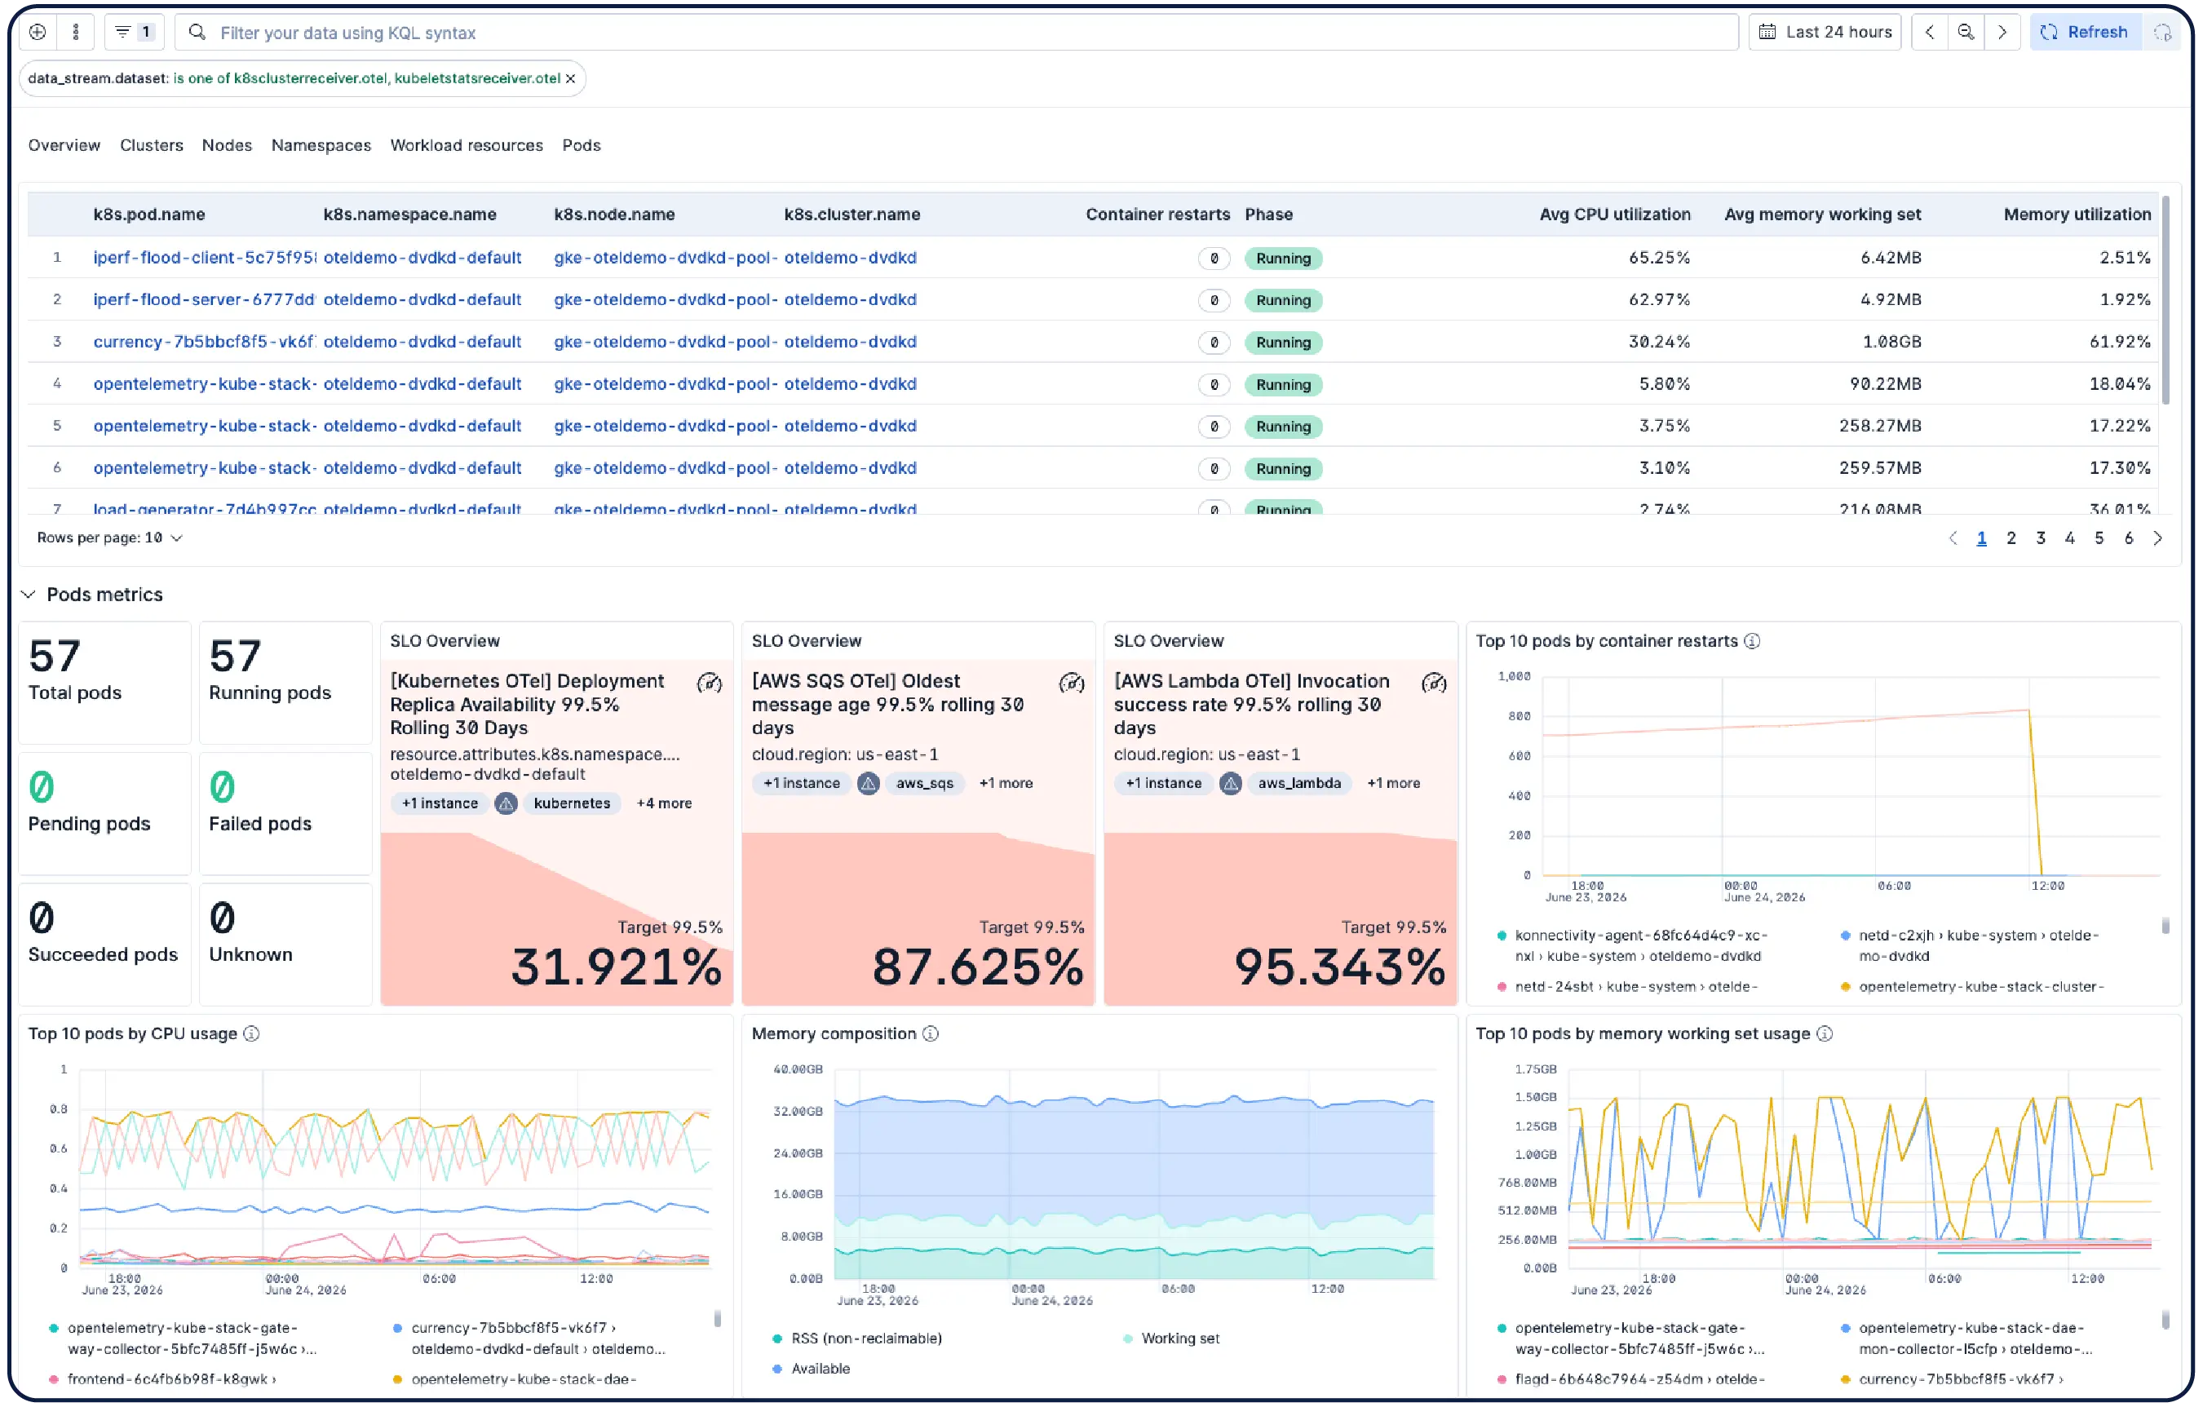Click the 31.921% SLO value
The image size is (2203, 1407).
617,968
